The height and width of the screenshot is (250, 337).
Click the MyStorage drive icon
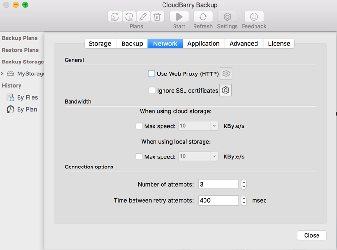[x=10, y=73]
